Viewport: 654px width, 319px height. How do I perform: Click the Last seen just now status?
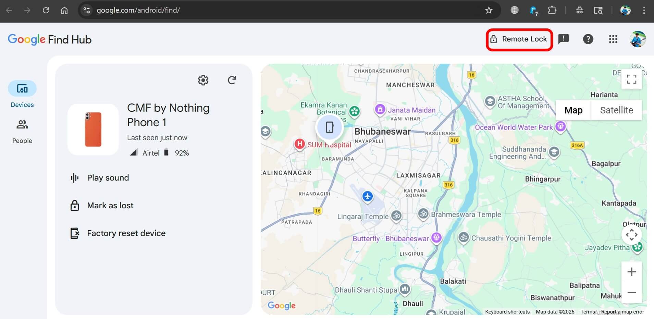click(157, 138)
